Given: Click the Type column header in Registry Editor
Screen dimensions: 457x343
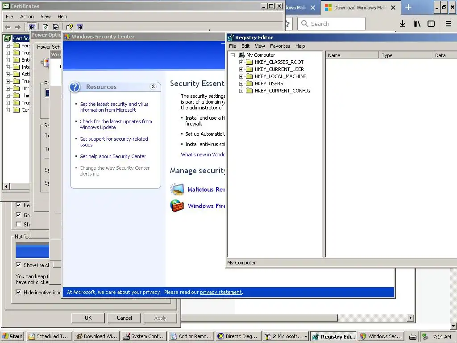Looking at the screenshot, I should [405, 55].
